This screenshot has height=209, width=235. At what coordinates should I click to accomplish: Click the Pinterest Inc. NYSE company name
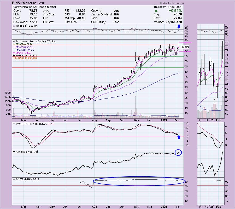click(33, 3)
